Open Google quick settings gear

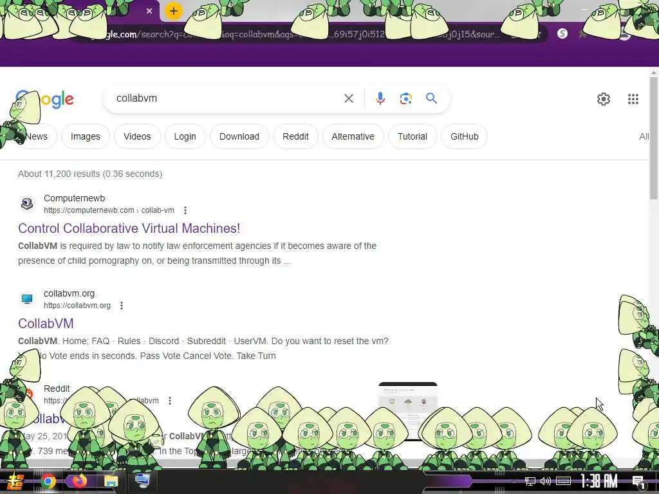604,98
